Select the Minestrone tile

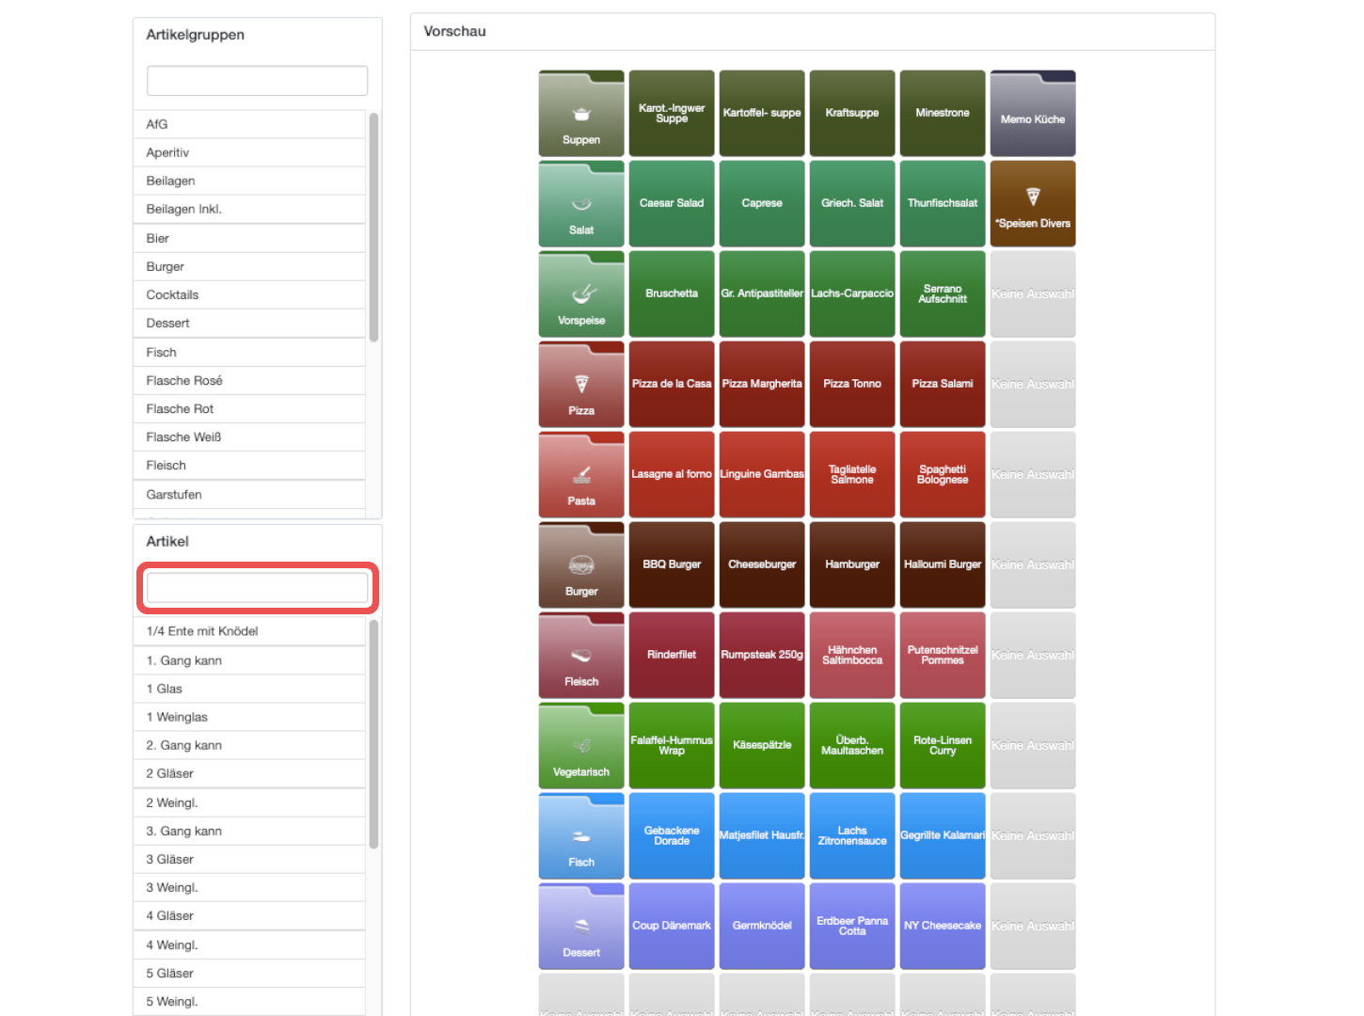943,113
